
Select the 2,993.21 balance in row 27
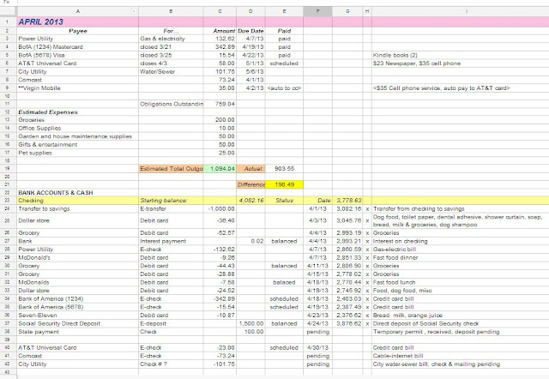point(349,241)
